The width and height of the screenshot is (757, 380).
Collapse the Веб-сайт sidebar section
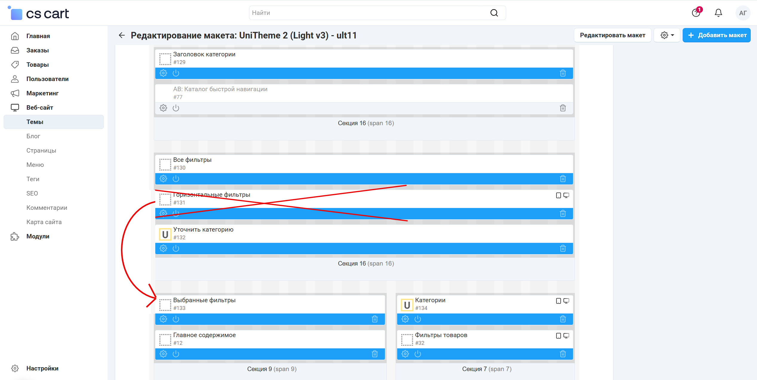[x=40, y=108]
